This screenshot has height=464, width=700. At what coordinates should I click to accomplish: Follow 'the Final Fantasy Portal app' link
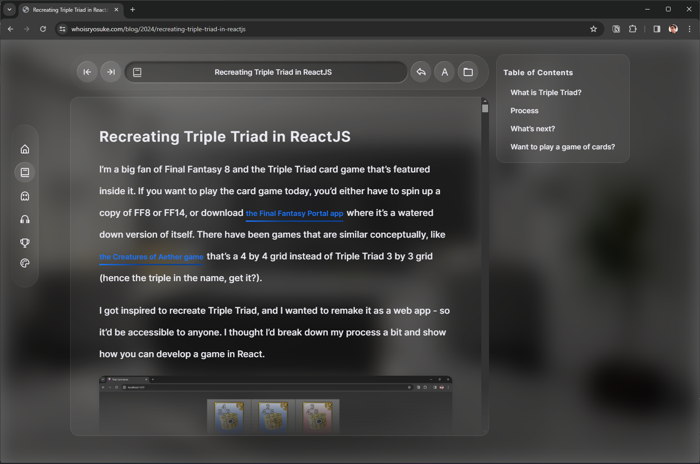(x=294, y=213)
